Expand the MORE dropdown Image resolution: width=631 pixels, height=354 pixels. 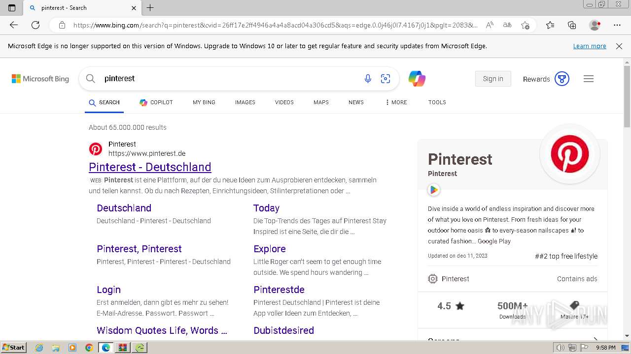pyautogui.click(x=396, y=102)
